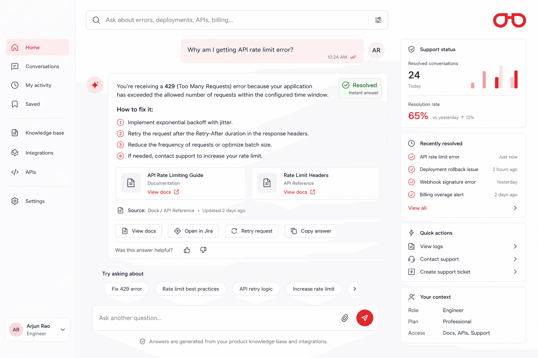This screenshot has width=538, height=358.
Task: Select the Fix 429 error suggestion chip
Action: 127,289
